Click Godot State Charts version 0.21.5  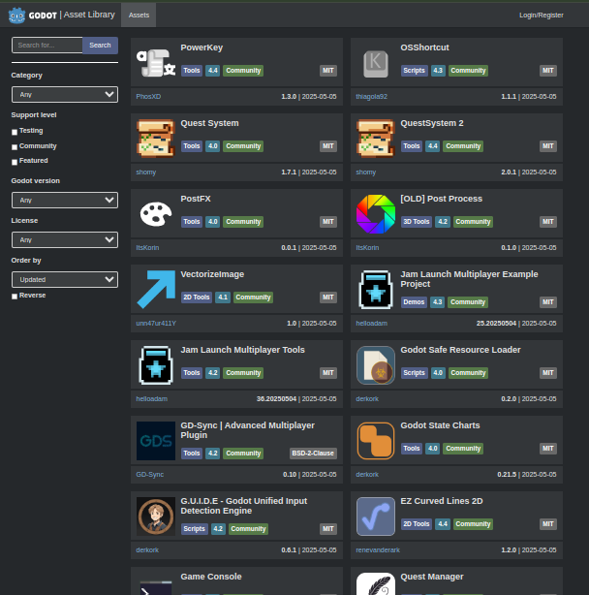click(x=507, y=474)
